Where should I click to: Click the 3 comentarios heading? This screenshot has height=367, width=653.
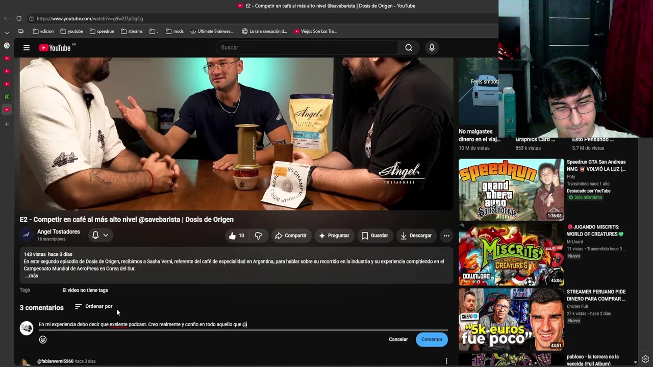(42, 308)
